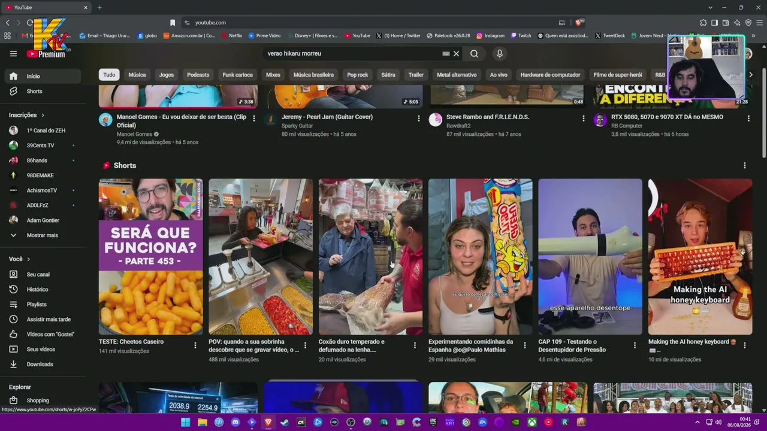
Task: Open Netflix bookmark in bookmarks bar
Action: tap(232, 35)
